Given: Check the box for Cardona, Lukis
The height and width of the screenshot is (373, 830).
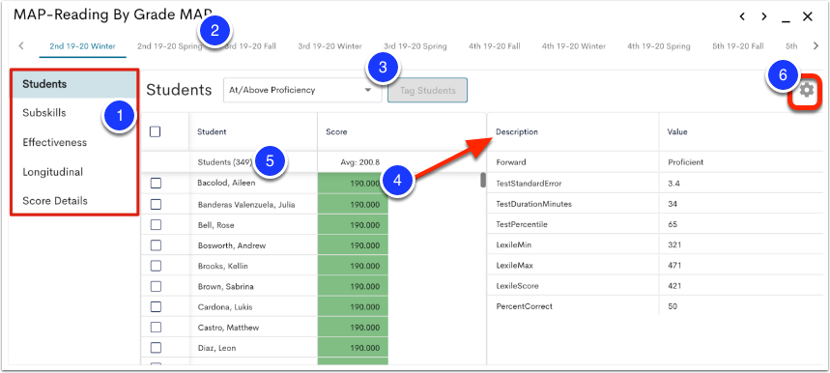Looking at the screenshot, I should pos(156,307).
